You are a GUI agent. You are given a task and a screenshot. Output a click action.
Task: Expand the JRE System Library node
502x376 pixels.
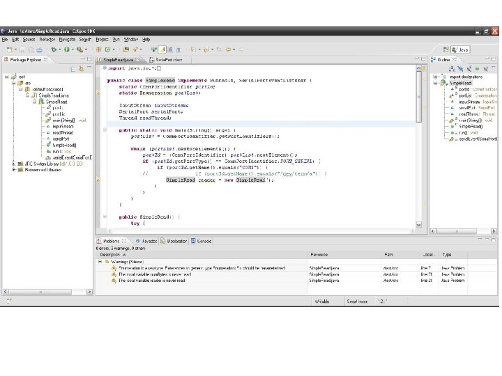point(13,164)
